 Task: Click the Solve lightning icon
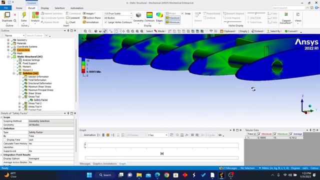(24, 15)
